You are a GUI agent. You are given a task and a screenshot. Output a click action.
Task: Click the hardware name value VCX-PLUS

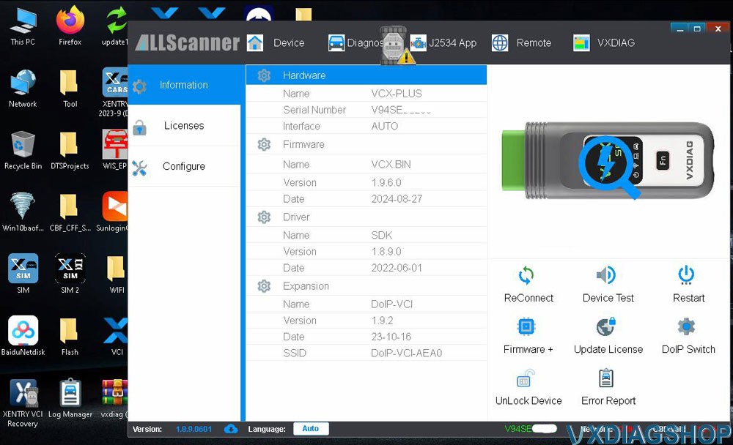(x=397, y=94)
